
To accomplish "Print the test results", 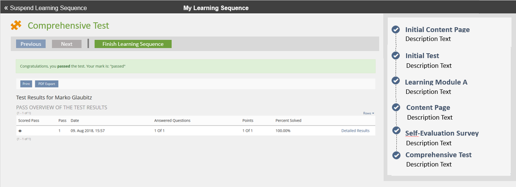I will coord(26,84).
